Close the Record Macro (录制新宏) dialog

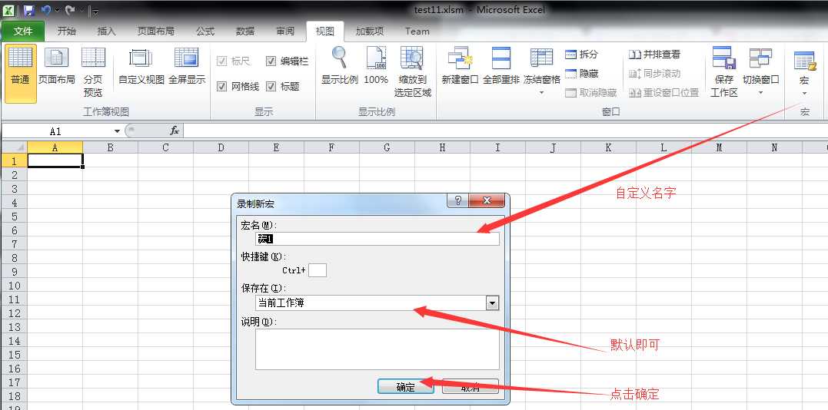(487, 200)
